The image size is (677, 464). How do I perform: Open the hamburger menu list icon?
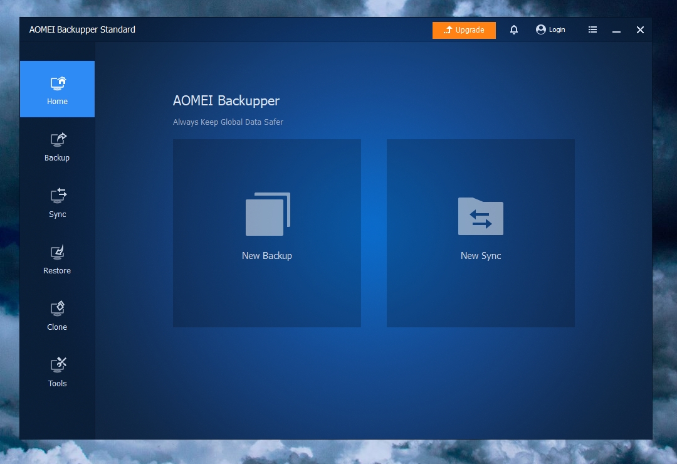pos(593,30)
